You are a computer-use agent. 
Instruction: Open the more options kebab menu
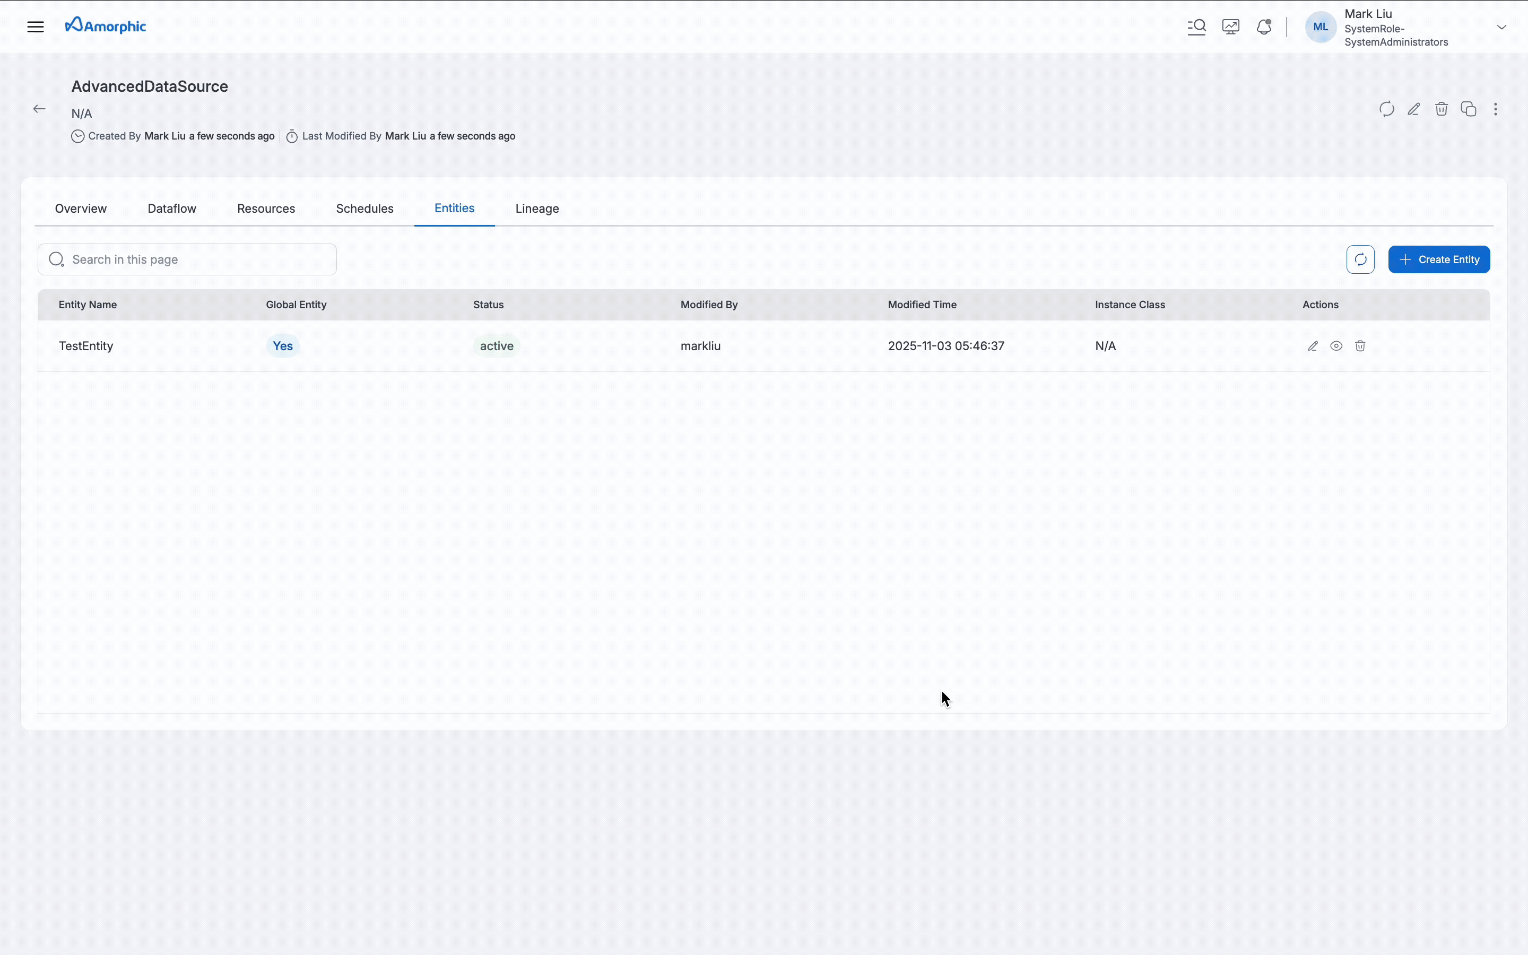coord(1496,109)
